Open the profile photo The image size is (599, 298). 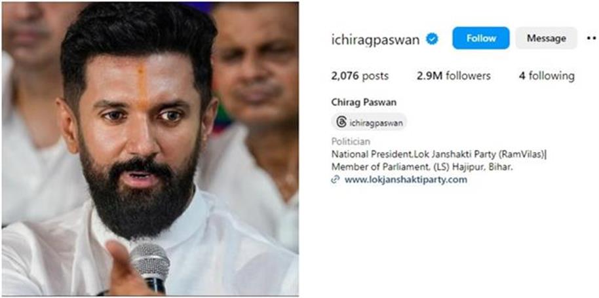[x=150, y=149]
